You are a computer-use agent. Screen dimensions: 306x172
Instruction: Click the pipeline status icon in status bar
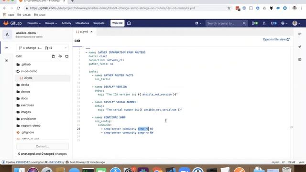tap(3, 162)
